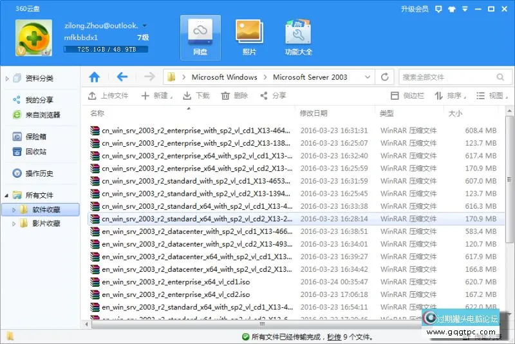Click the 搜索全部文件 search field
Viewport: 515px width, 344px height.
(x=455, y=77)
